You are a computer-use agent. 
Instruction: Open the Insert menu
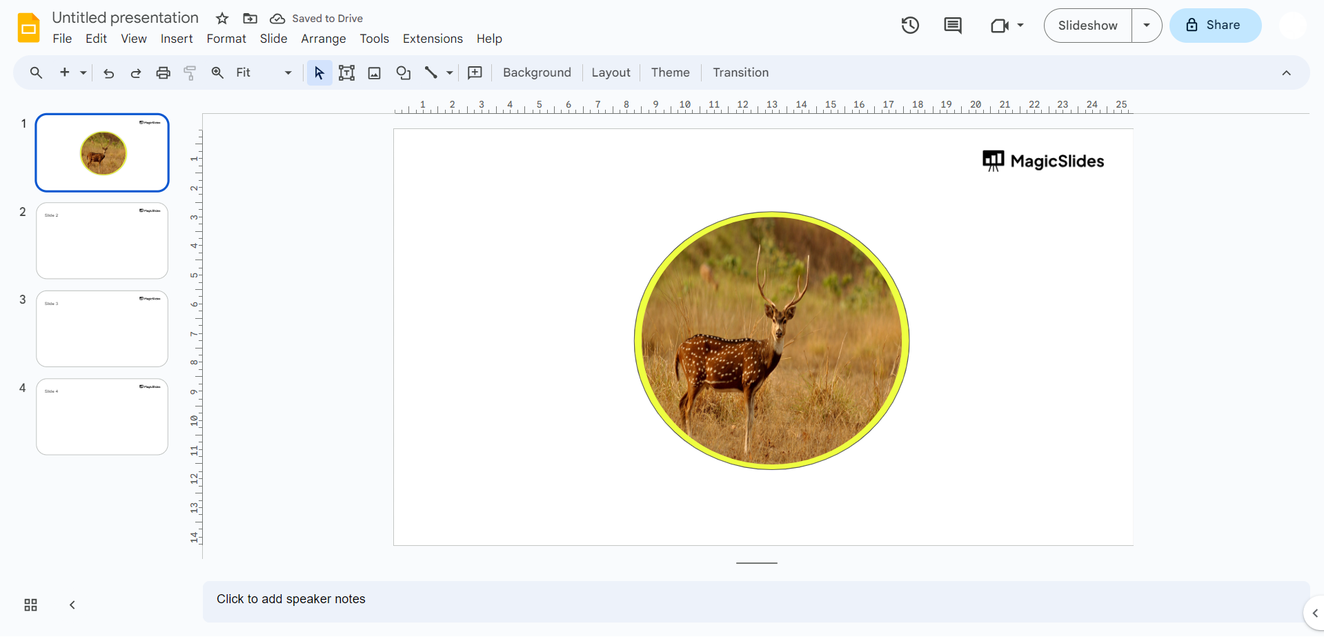click(x=177, y=39)
